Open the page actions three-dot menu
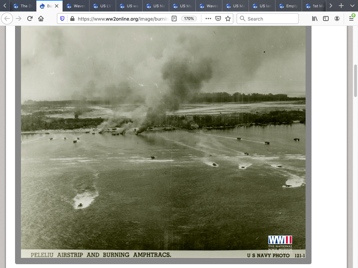Image resolution: width=358 pixels, height=268 pixels. tap(208, 19)
